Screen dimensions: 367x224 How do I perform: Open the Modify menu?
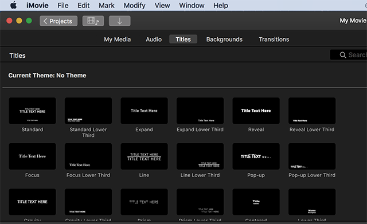135,5
